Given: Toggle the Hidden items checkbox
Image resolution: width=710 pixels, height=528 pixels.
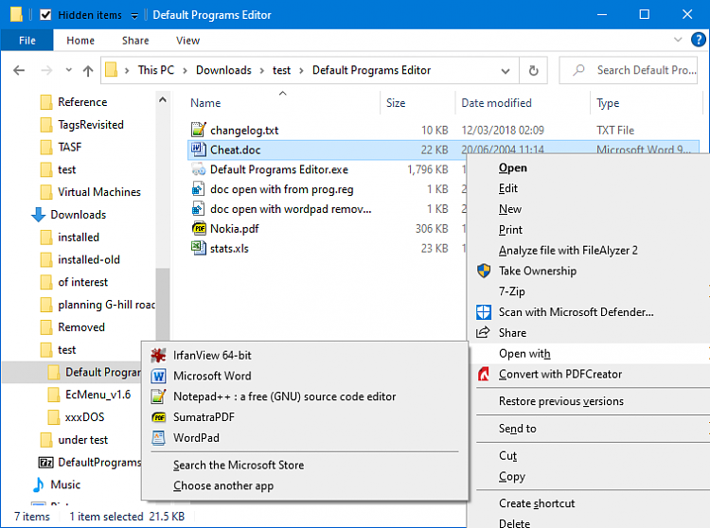Looking at the screenshot, I should (45, 15).
